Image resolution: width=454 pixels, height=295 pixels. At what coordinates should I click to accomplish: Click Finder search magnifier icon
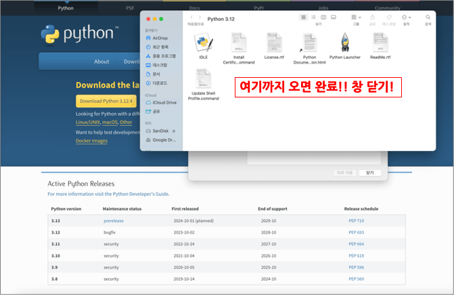[428, 18]
